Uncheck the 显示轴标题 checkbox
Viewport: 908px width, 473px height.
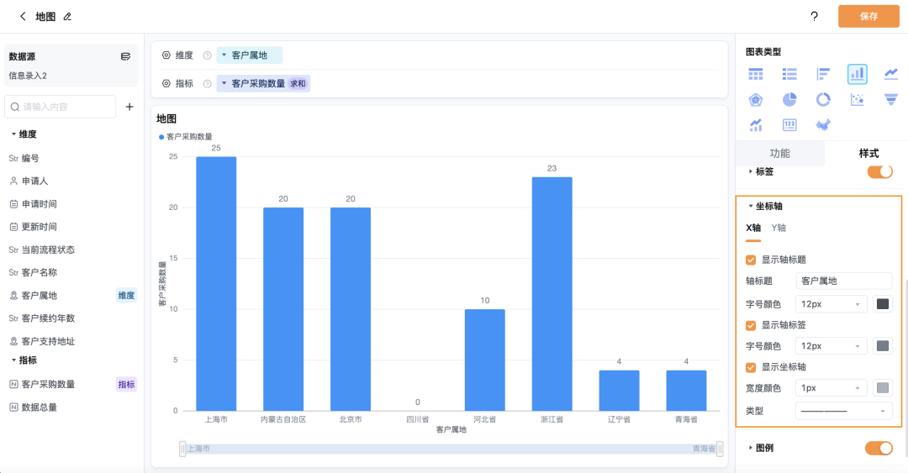coord(751,260)
